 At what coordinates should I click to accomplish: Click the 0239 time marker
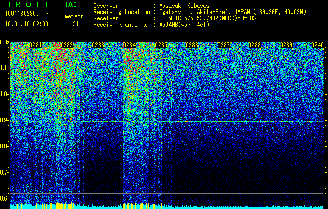tap(286, 45)
